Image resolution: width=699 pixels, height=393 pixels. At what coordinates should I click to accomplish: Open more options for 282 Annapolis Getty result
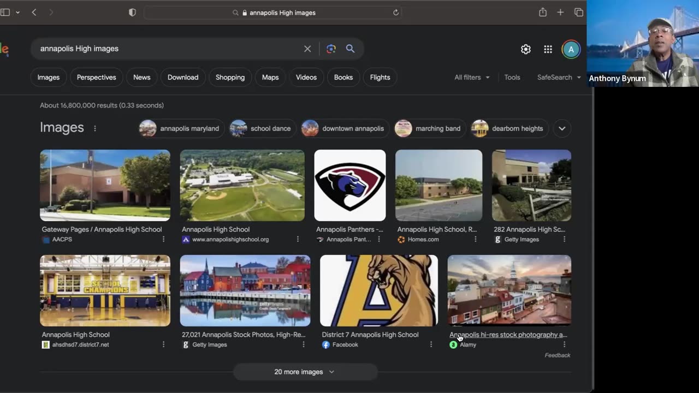(564, 240)
